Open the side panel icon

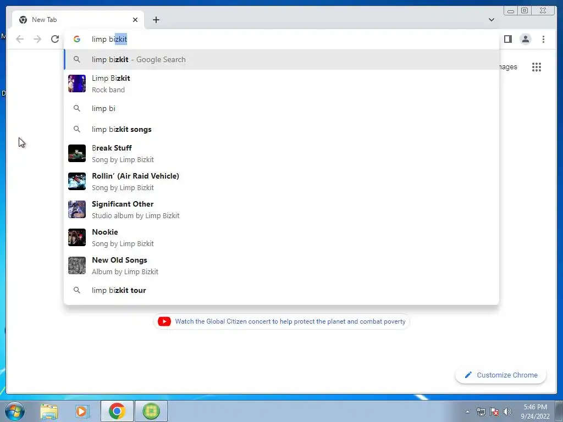pyautogui.click(x=507, y=39)
